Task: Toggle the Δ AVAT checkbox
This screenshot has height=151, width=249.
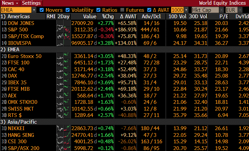Action: click(x=149, y=10)
